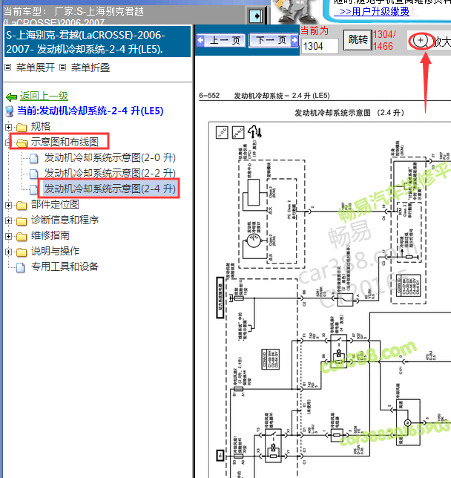Click the previous page button 上一页
Screen dimensions: 451x478
coord(221,40)
